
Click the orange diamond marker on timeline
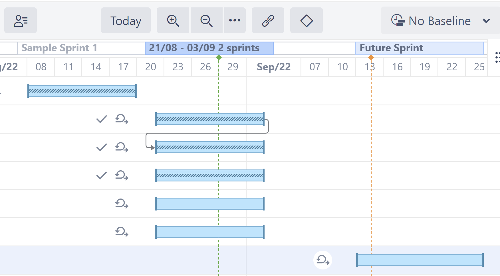pyautogui.click(x=371, y=58)
